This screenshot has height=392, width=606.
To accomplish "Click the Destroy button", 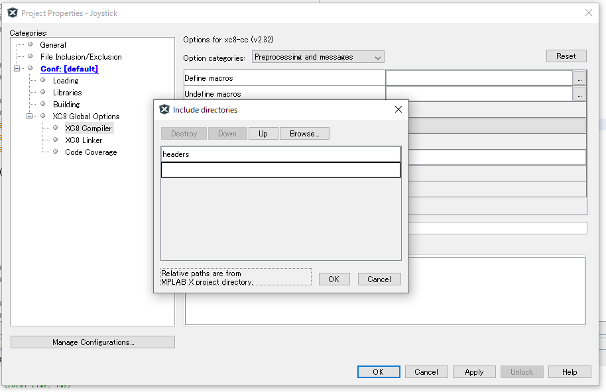I will click(184, 134).
